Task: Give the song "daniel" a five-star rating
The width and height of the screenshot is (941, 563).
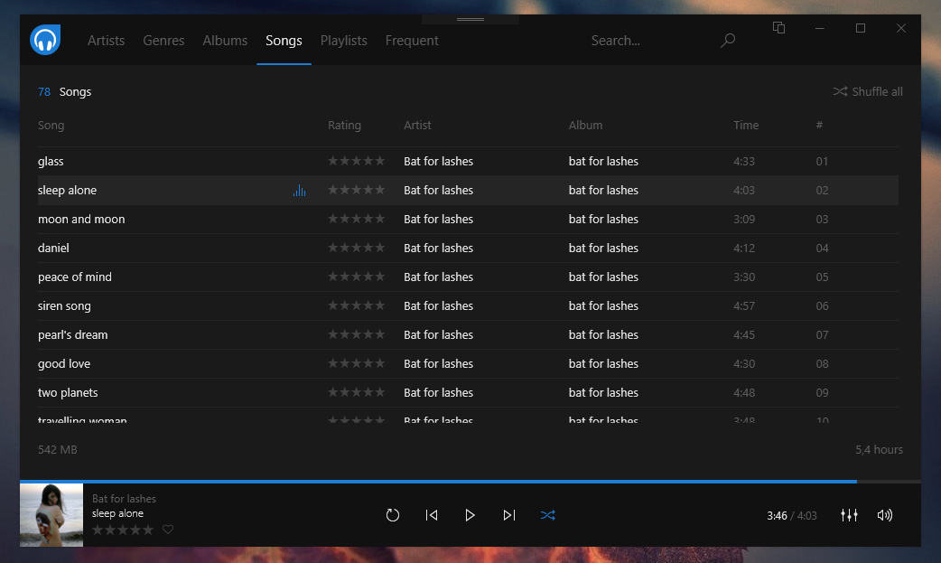Action: point(379,248)
